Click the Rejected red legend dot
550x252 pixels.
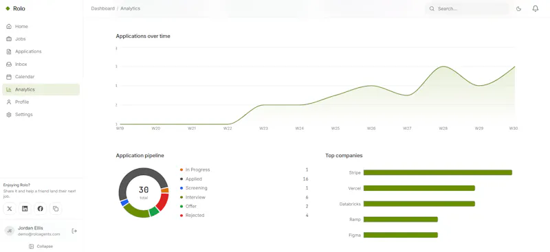pyautogui.click(x=181, y=215)
